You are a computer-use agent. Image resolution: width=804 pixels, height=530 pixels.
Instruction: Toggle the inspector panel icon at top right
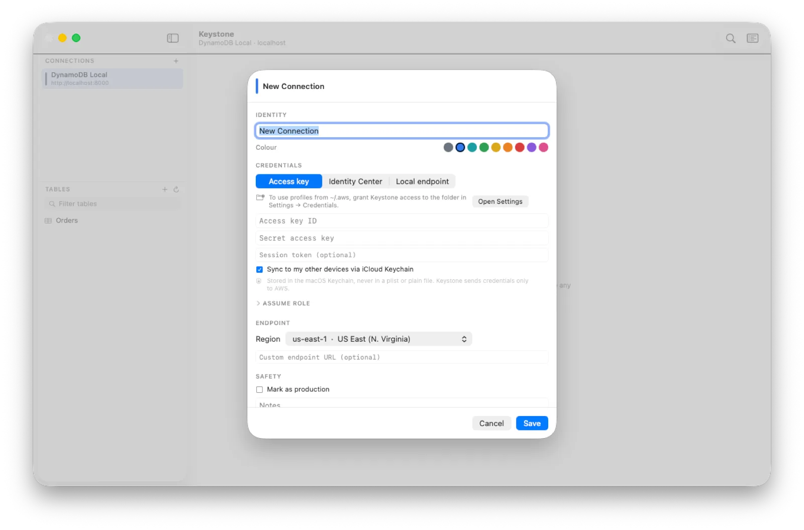pyautogui.click(x=752, y=38)
